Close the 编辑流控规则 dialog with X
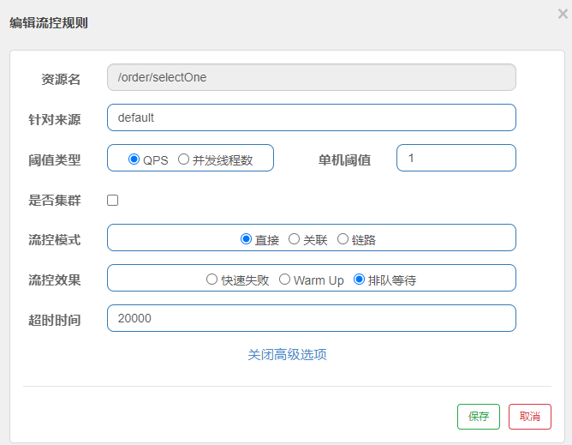This screenshot has width=572, height=445. coord(563,13)
